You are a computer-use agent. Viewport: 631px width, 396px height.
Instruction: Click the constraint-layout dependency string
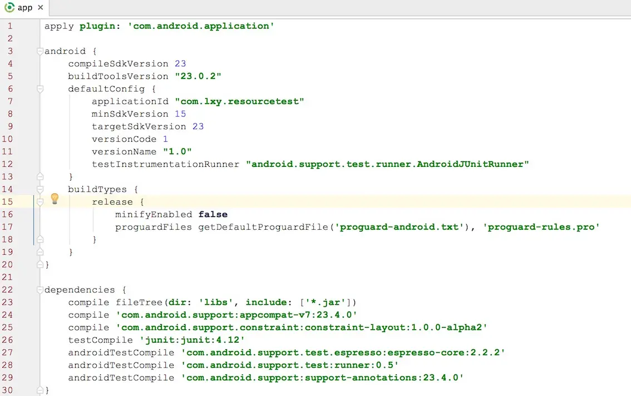[x=302, y=328]
